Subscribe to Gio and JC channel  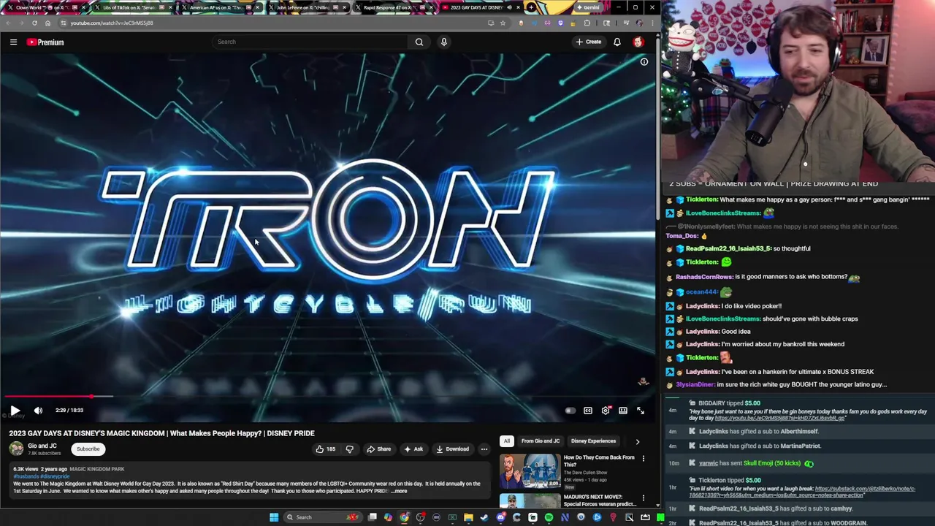pos(88,449)
